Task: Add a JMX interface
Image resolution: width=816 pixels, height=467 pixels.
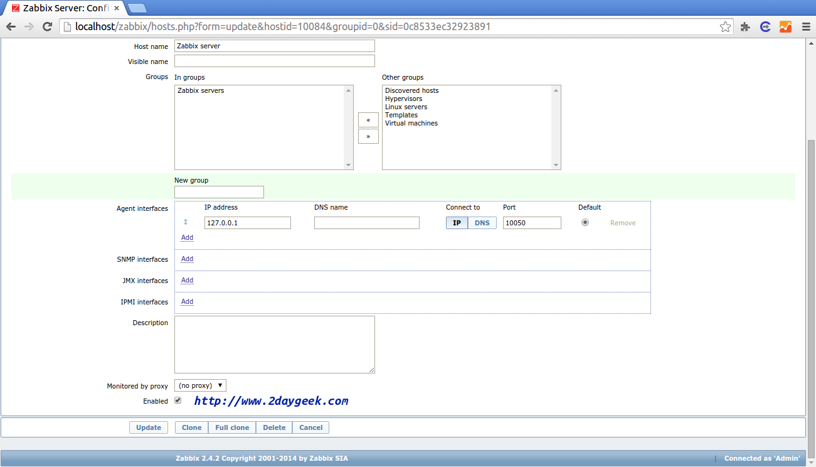Action: click(x=187, y=280)
